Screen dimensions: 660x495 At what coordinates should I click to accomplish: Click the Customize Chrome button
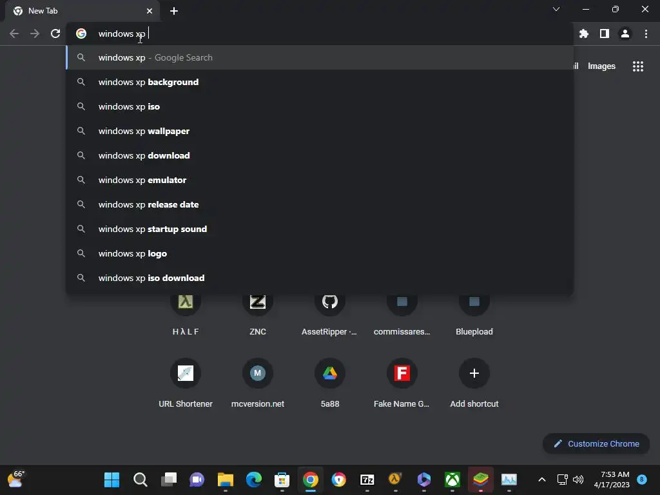pos(596,443)
